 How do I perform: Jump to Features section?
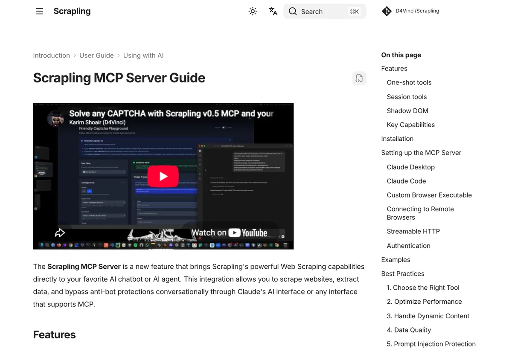click(x=394, y=68)
